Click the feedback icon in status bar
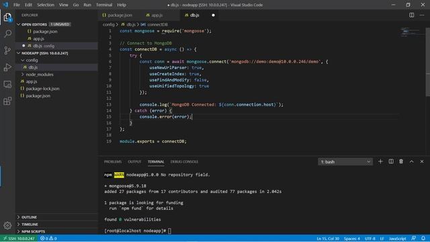Screen dimensions: 430x242 (x=414, y=239)
